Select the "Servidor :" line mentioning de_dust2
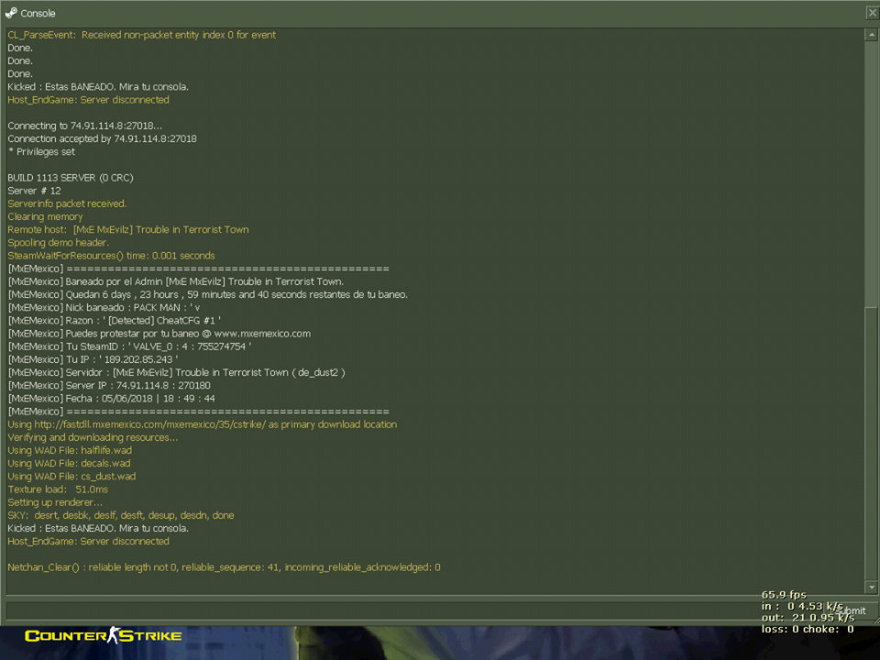The height and width of the screenshot is (660, 880). click(176, 373)
